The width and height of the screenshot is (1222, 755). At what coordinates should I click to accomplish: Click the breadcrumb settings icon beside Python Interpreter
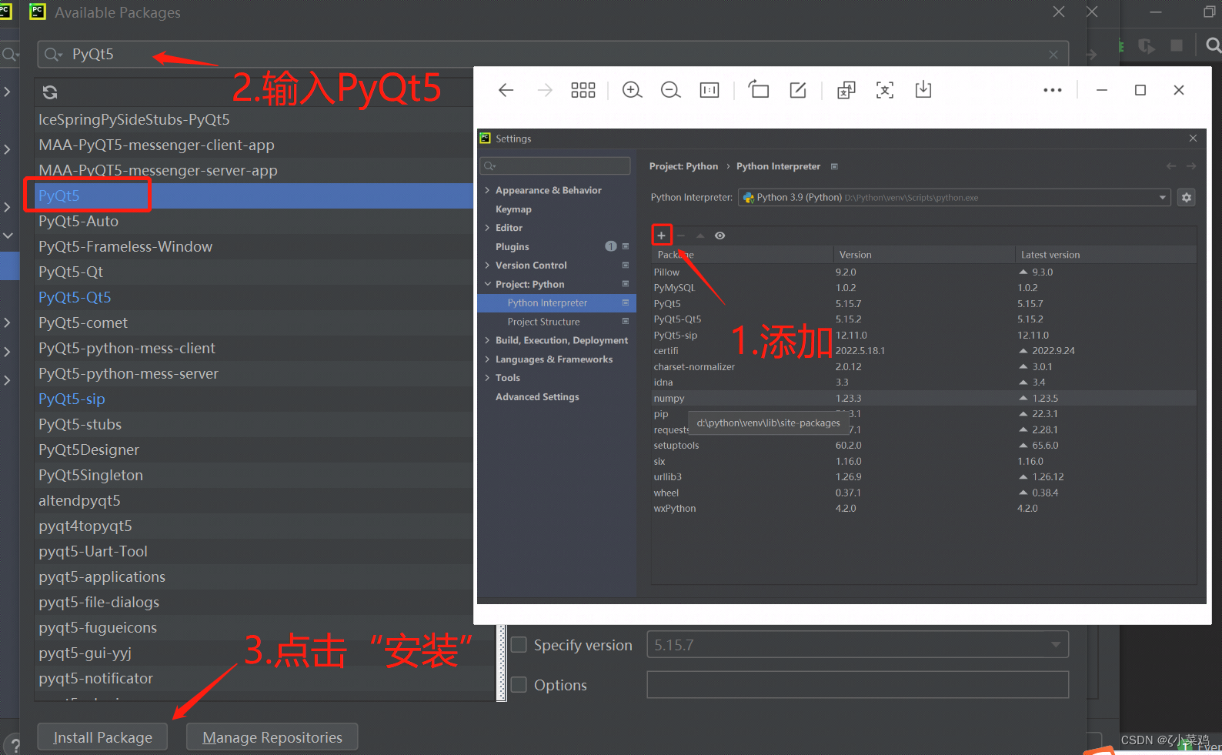point(834,166)
